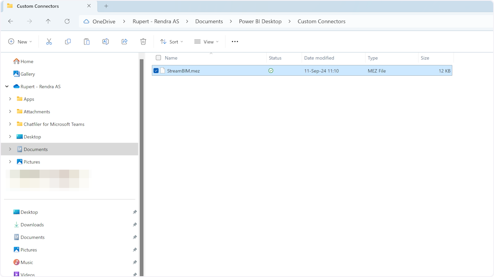Screen dimensions: 494x277
Task: Uncheck the StreamBIM.mez file checkbox
Action: point(156,71)
